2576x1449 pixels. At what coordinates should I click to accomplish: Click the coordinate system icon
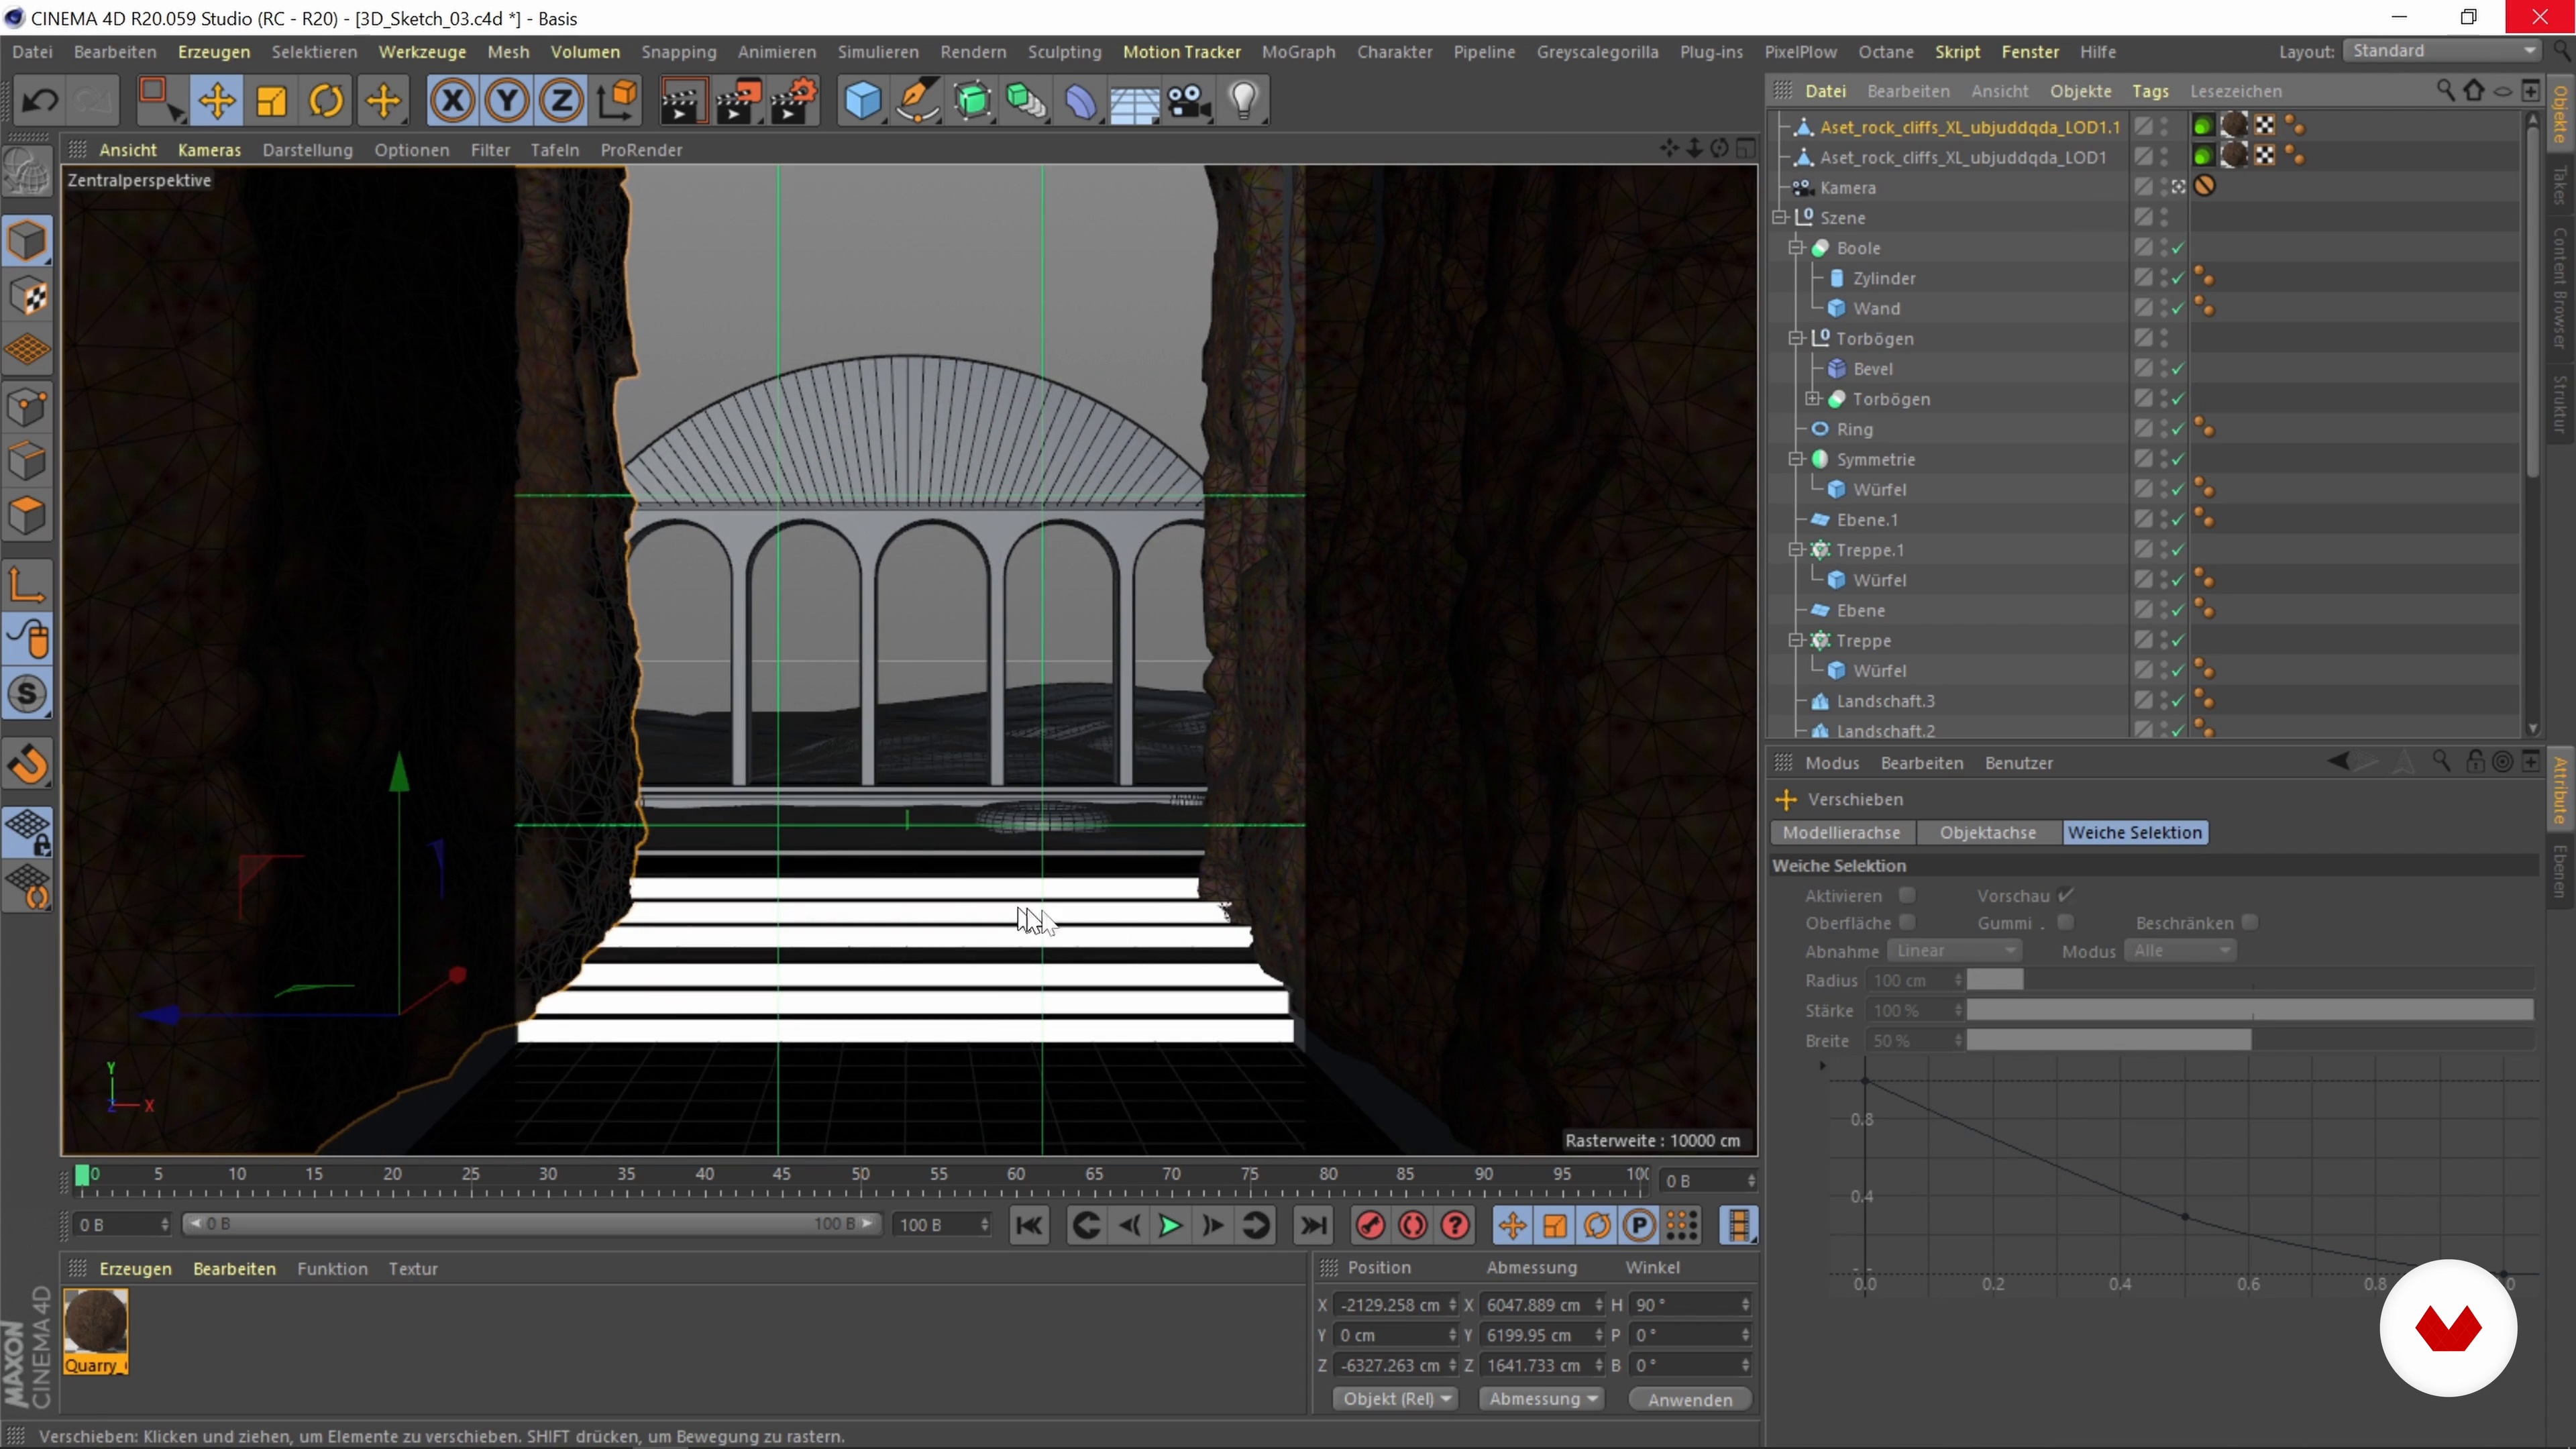point(617,100)
